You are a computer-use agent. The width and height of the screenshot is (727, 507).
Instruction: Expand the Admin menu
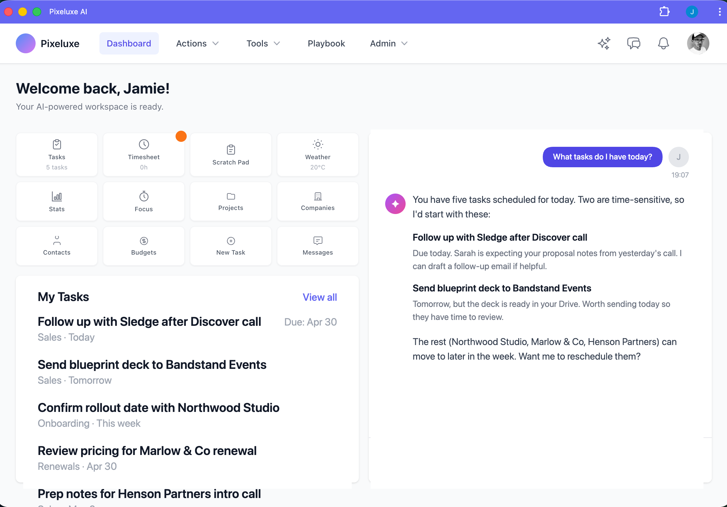pos(388,43)
